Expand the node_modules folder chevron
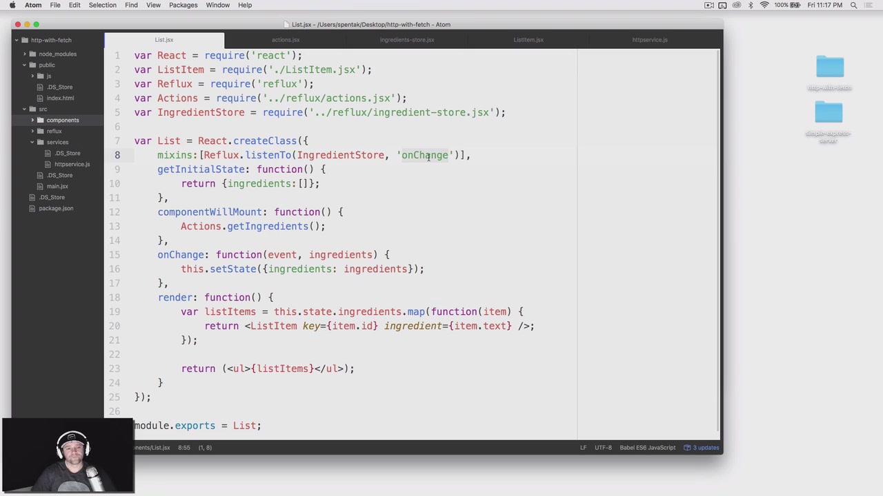 [x=24, y=54]
